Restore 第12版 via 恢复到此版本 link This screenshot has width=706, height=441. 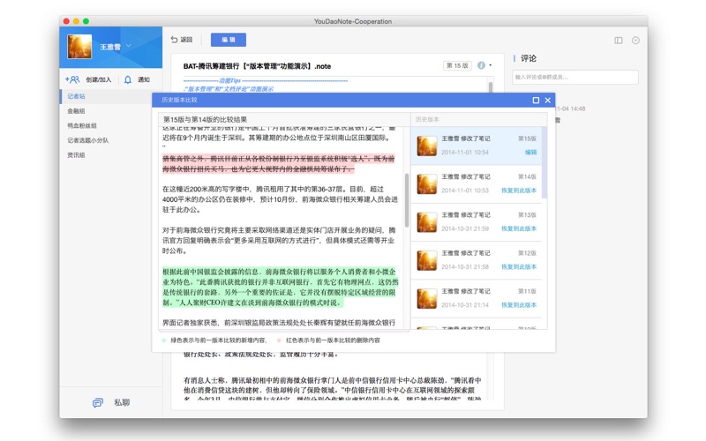[x=519, y=267]
